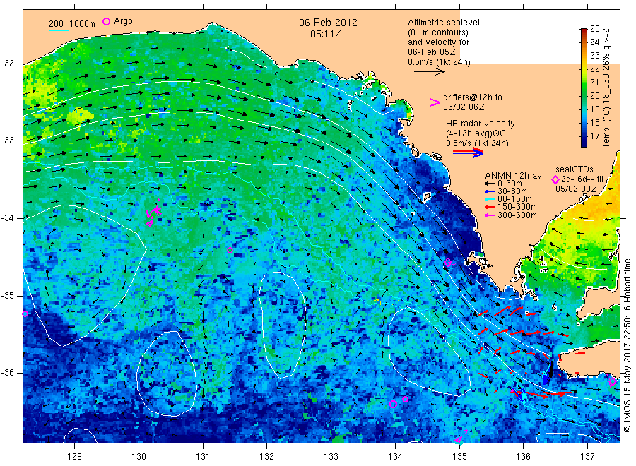
Task: Click the small yellow marker near 133.7E, 35S
Action: click(x=377, y=300)
